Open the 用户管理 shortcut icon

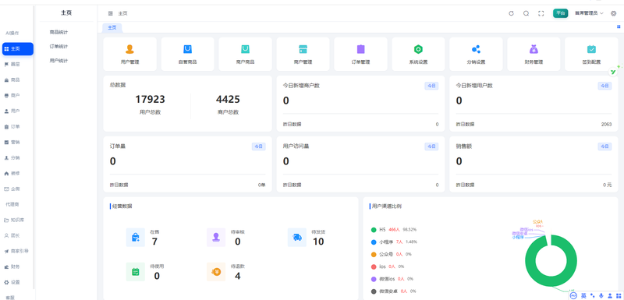pos(129,49)
